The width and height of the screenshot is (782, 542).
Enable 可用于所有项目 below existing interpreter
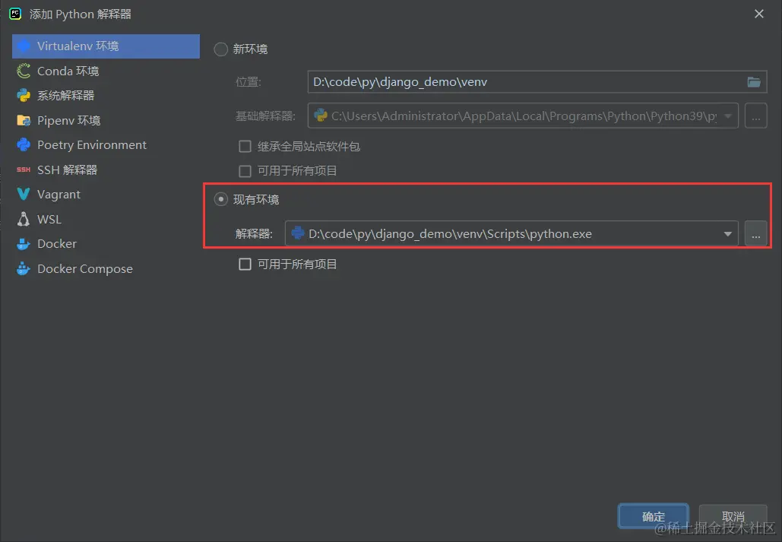point(245,264)
